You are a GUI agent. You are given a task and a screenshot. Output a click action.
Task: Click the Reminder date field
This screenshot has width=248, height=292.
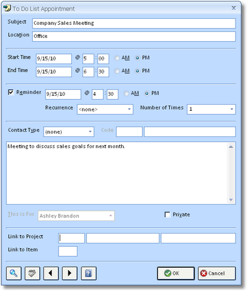click(63, 94)
